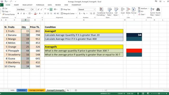Viewport: 169px width, 95px height.
Task: Click the Cut scissors icon
Action: pos(3,8)
